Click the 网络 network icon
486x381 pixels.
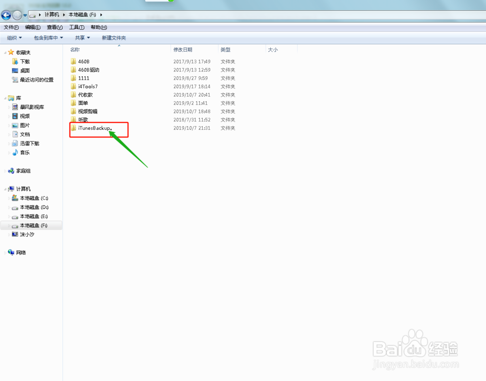11,252
